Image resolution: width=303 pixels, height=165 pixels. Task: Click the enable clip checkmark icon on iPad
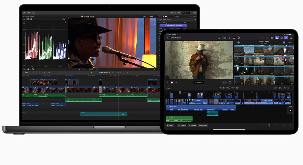(269, 125)
